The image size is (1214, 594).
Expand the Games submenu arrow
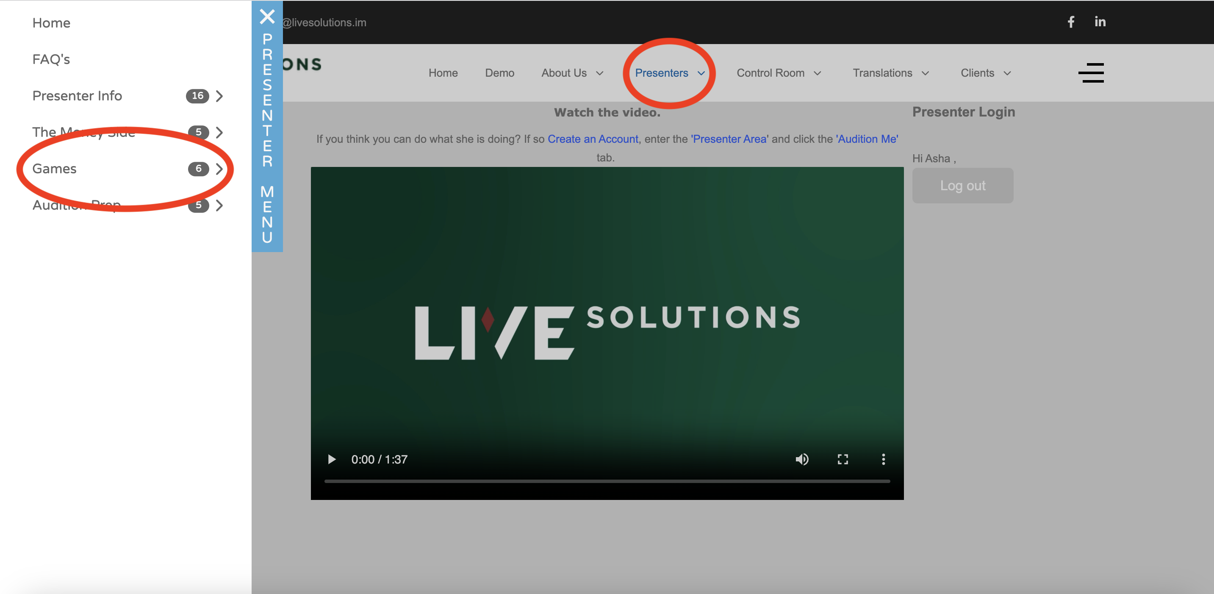click(x=219, y=169)
